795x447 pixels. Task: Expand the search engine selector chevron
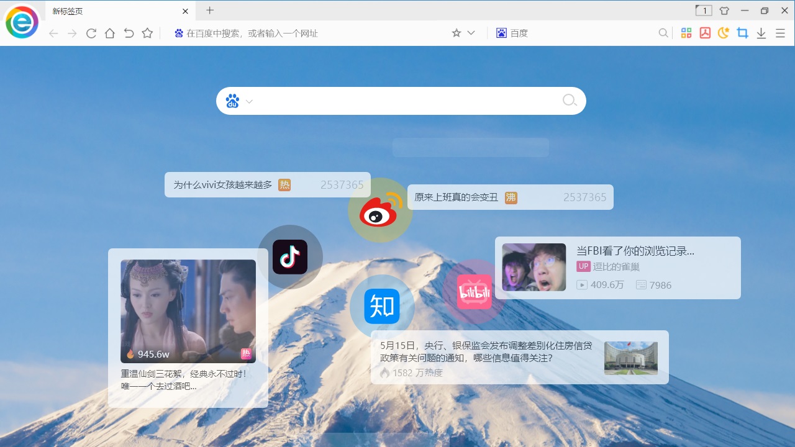coord(249,101)
